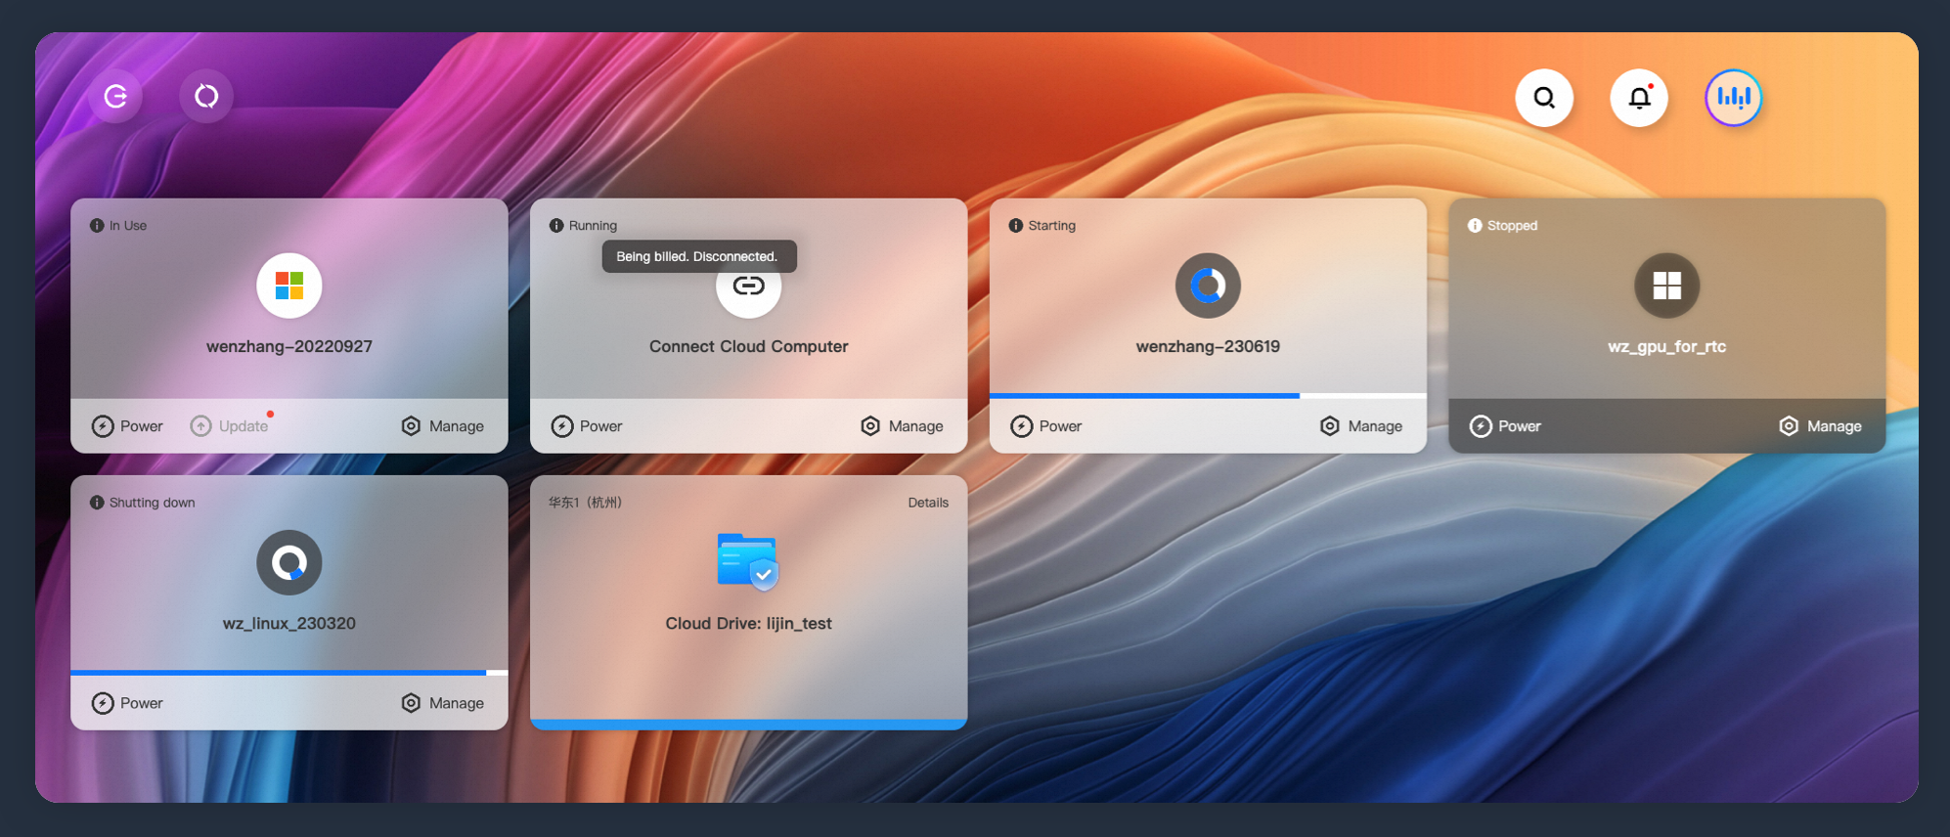1950x837 pixels.
Task: Click the Running status text
Action: [x=593, y=226]
